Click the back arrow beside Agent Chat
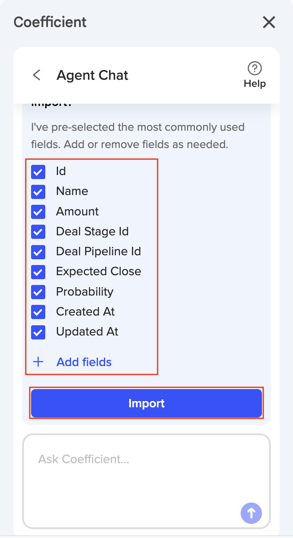 [x=37, y=75]
